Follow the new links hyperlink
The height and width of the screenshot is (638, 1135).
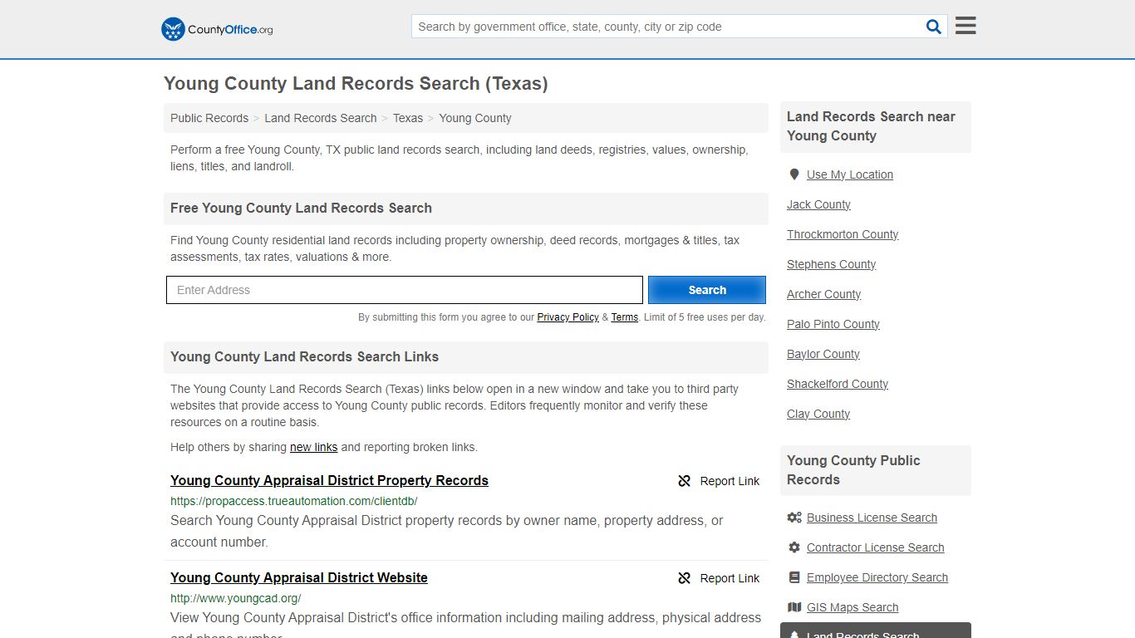pos(314,447)
